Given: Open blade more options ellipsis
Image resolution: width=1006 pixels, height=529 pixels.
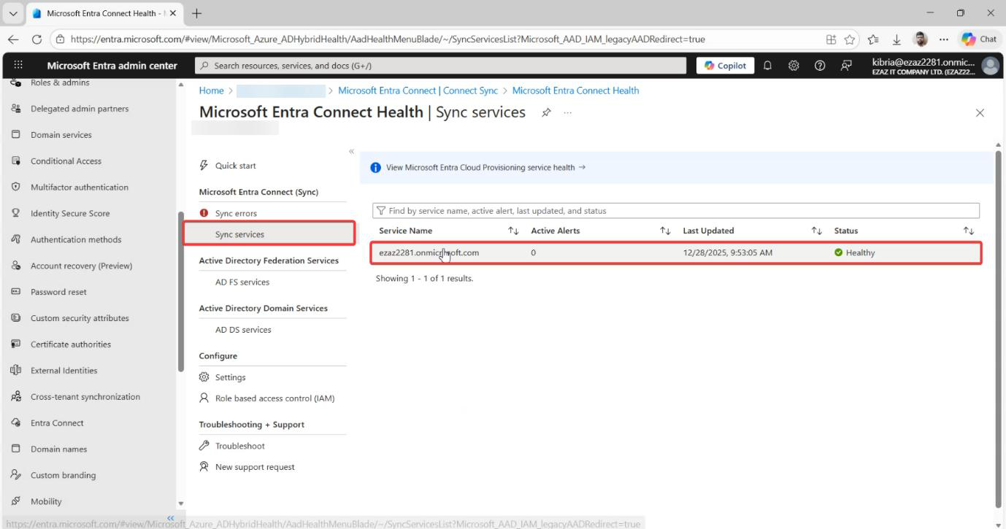Looking at the screenshot, I should [x=567, y=112].
